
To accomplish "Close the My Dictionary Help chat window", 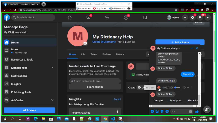I will (x=197, y=48).
